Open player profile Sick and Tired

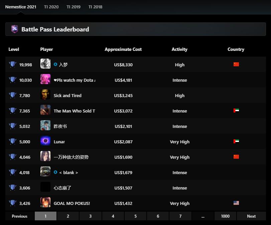coord(67,96)
